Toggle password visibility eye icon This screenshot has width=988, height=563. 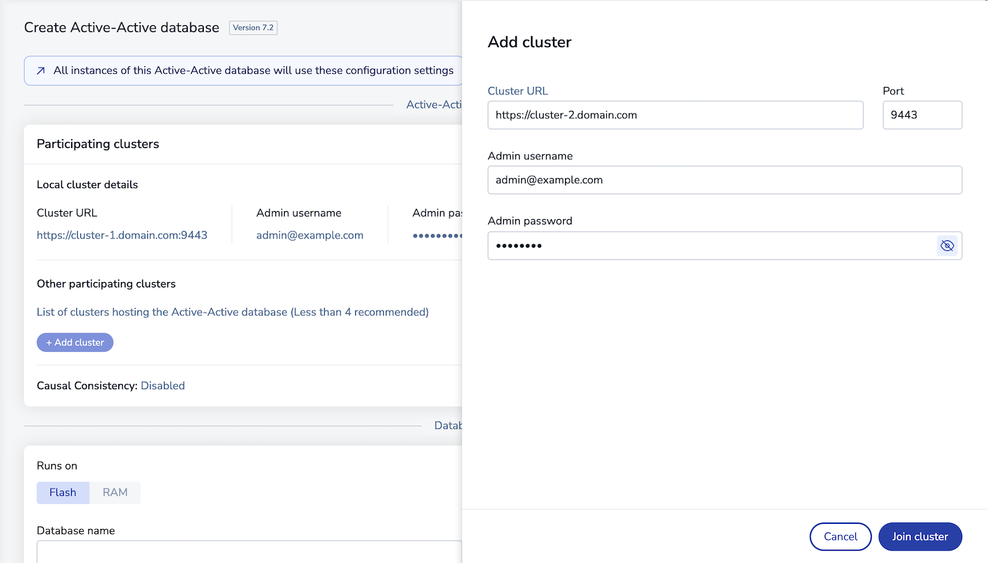947,246
